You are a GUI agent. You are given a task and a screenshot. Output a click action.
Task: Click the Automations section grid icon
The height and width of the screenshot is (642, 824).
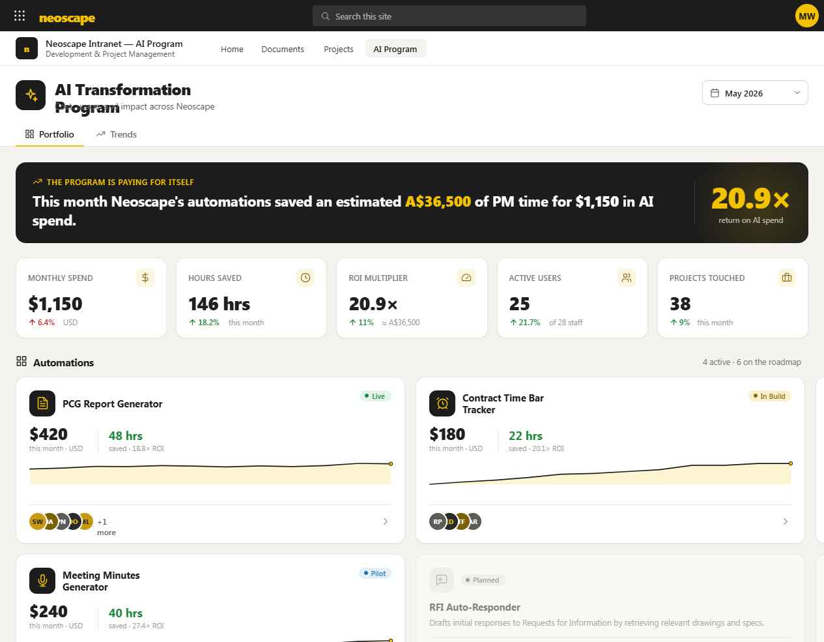(x=21, y=361)
